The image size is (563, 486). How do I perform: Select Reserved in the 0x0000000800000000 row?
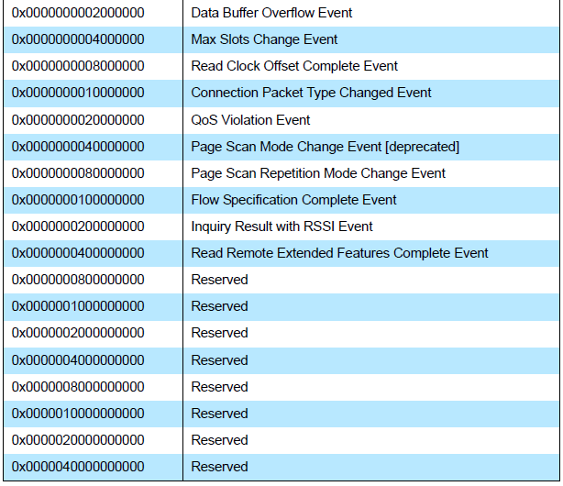(x=219, y=280)
